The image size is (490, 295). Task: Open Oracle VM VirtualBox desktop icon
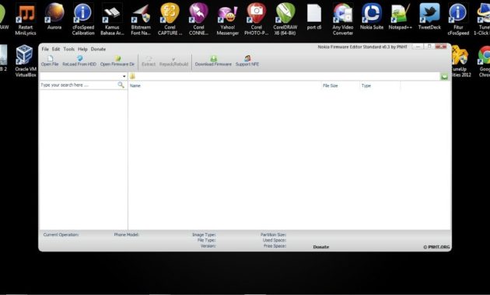[x=26, y=61]
